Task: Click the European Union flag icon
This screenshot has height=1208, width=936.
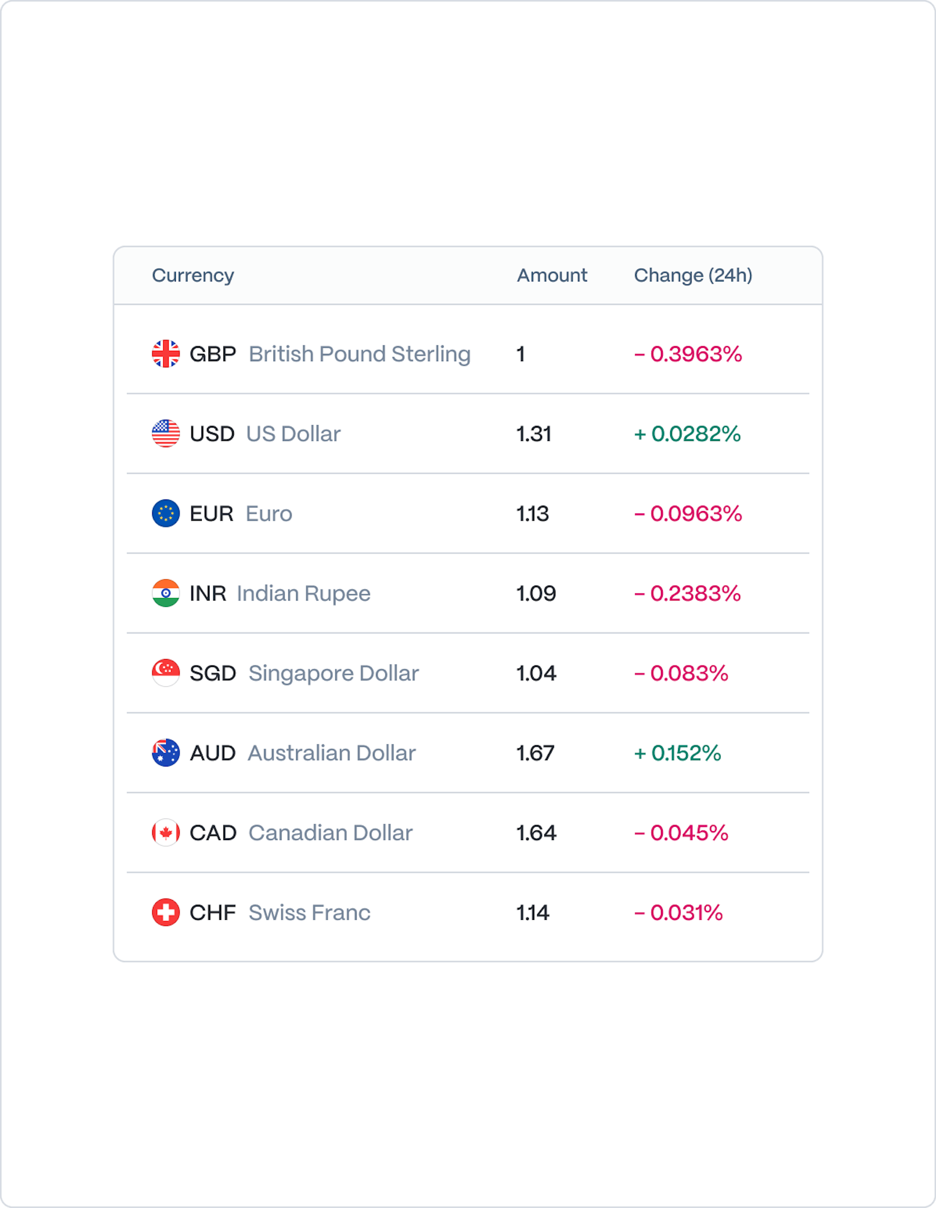Action: (166, 513)
